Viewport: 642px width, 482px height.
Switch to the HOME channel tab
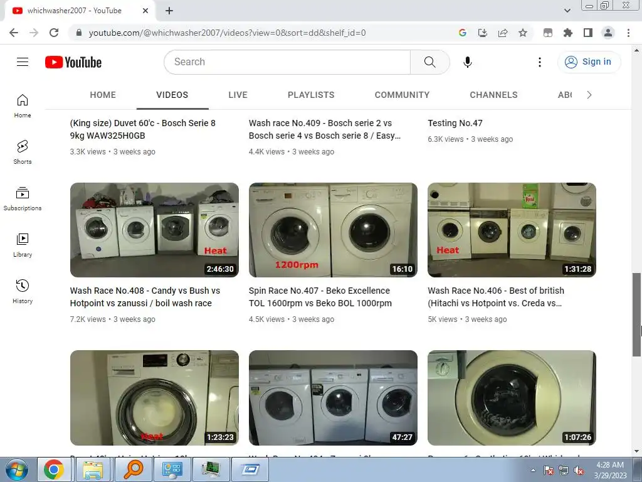[x=103, y=95]
